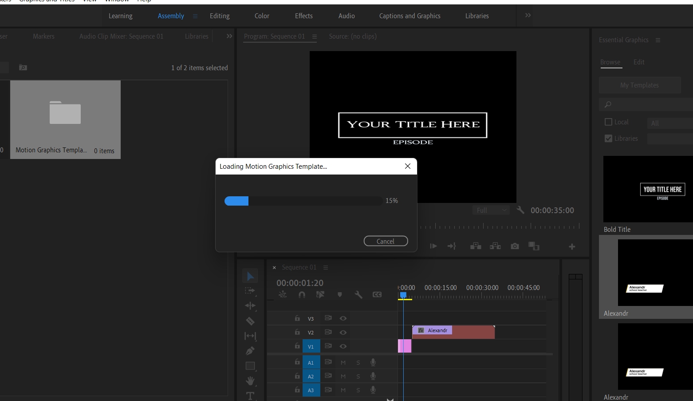This screenshot has width=693, height=401.
Task: Click the My Templates button
Action: click(639, 85)
